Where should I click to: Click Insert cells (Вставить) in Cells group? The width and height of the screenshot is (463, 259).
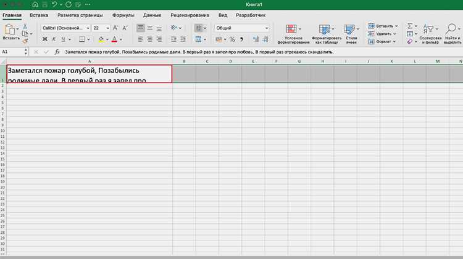pyautogui.click(x=383, y=26)
